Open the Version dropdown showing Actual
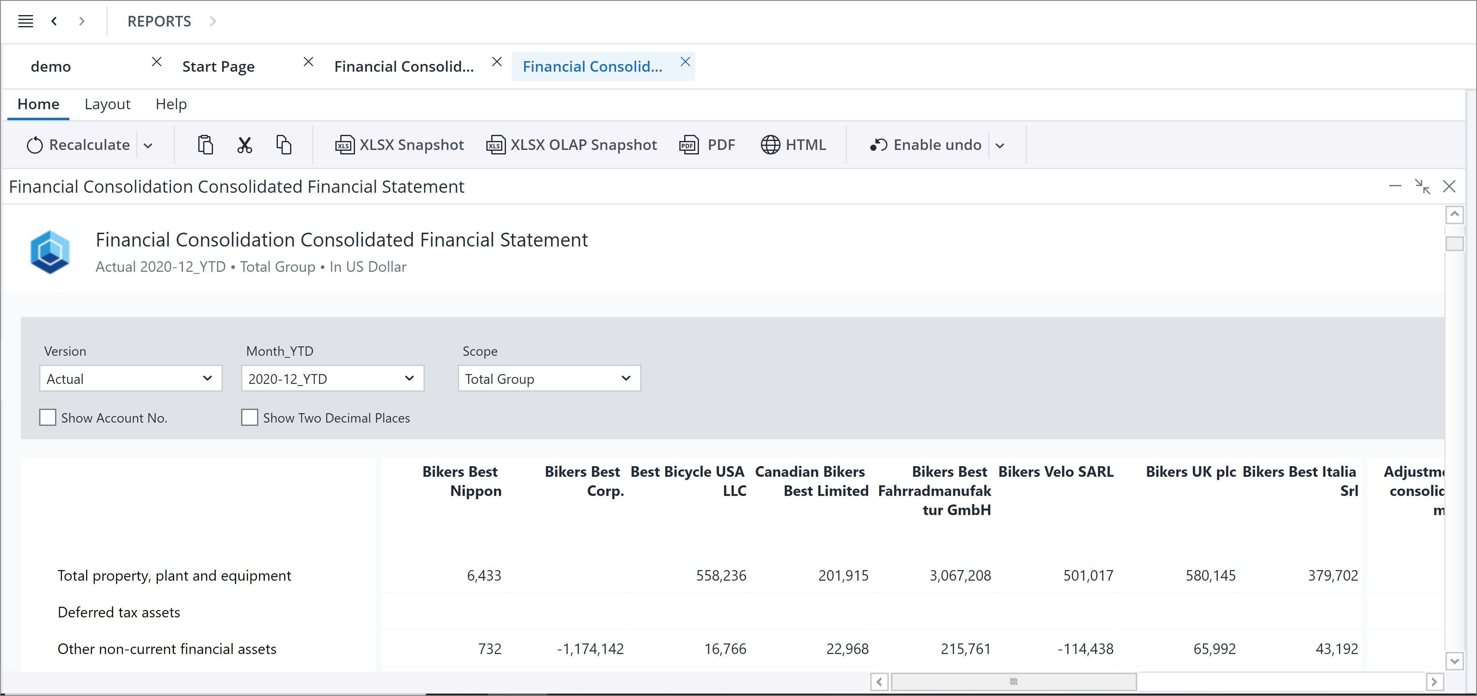Screen dimensions: 1477x696 pos(131,379)
